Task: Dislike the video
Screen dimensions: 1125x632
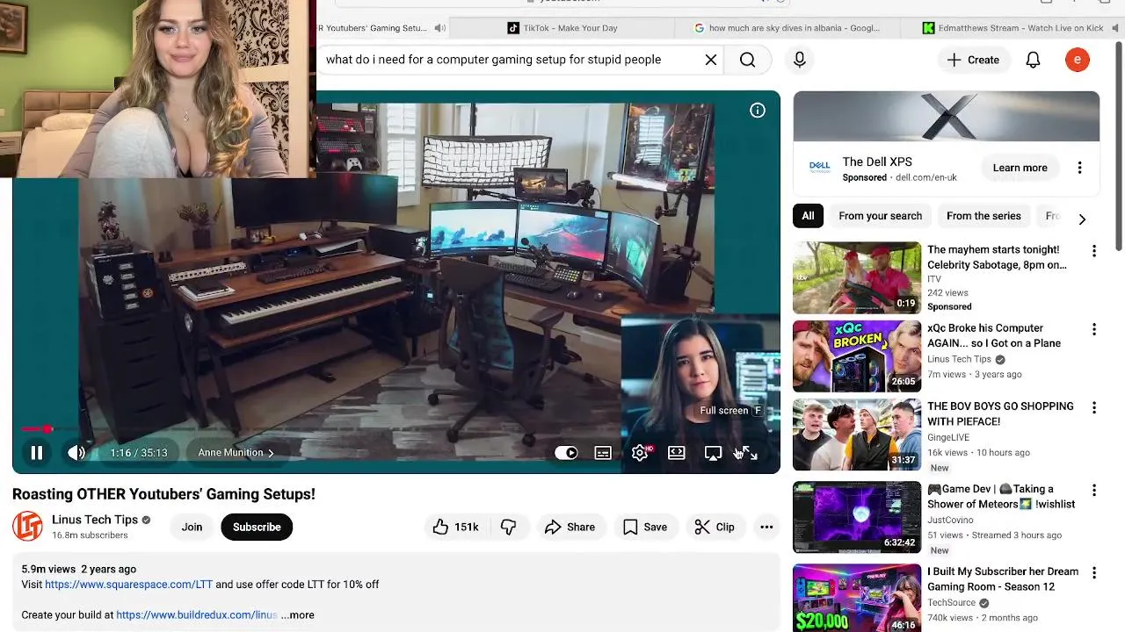Action: 508,527
